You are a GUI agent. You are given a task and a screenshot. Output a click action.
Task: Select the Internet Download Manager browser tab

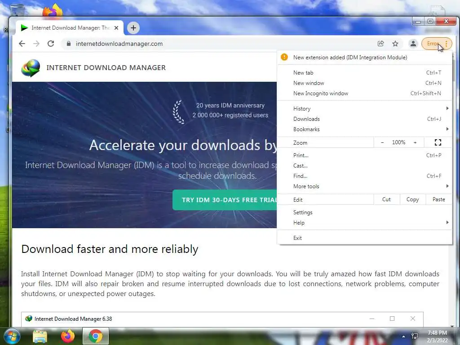click(x=70, y=28)
